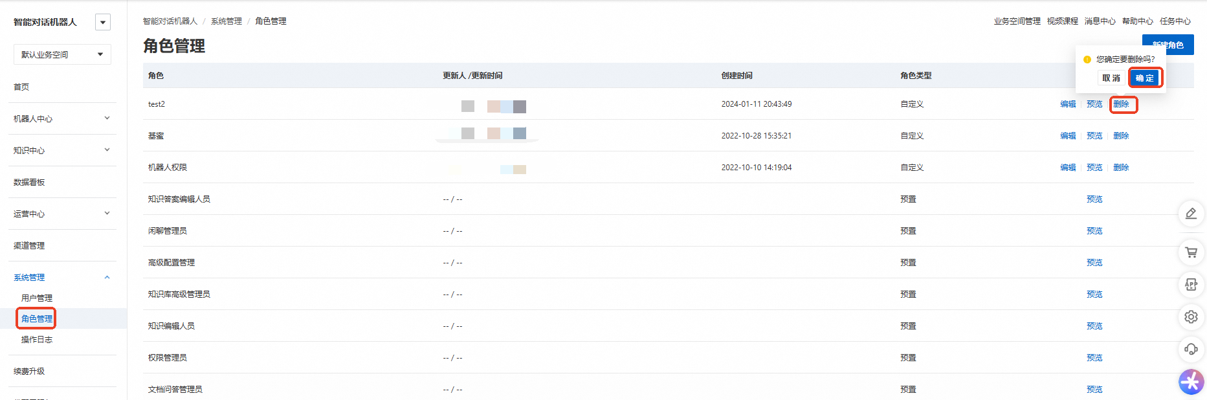
Task: Go to 首页 in the sidebar
Action: 21,87
